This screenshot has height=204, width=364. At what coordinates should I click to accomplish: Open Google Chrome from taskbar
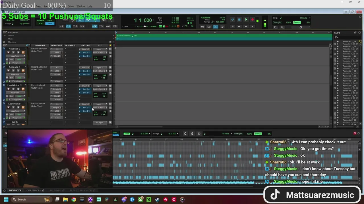74,199
